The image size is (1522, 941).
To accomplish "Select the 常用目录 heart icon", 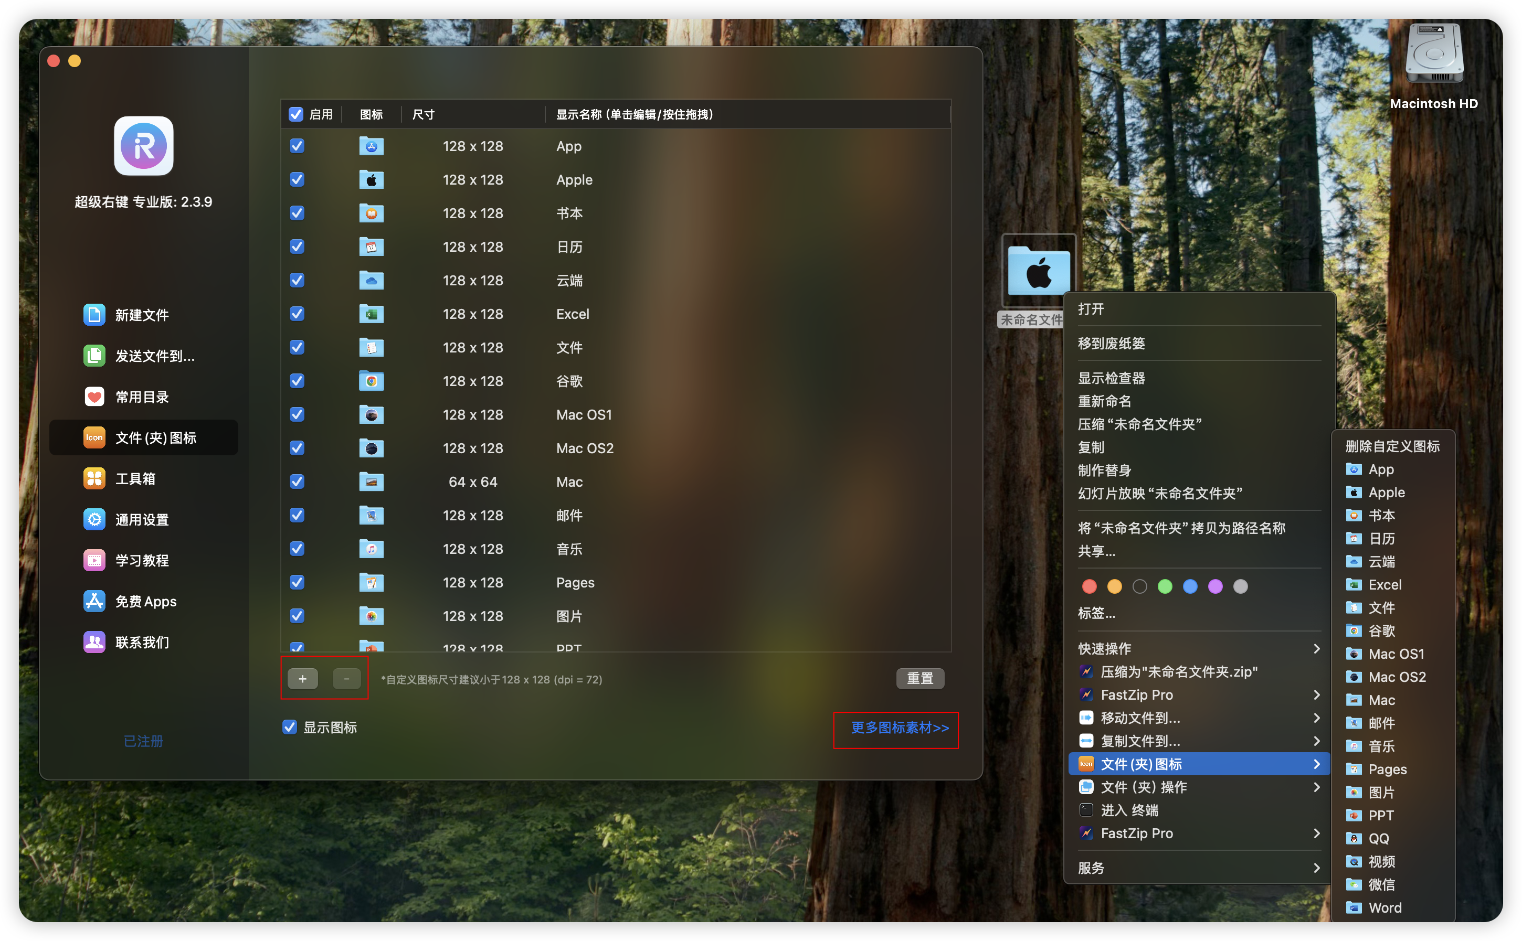I will tap(94, 397).
